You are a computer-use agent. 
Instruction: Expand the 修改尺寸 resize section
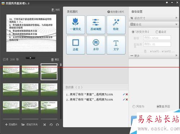click(x=154, y=18)
